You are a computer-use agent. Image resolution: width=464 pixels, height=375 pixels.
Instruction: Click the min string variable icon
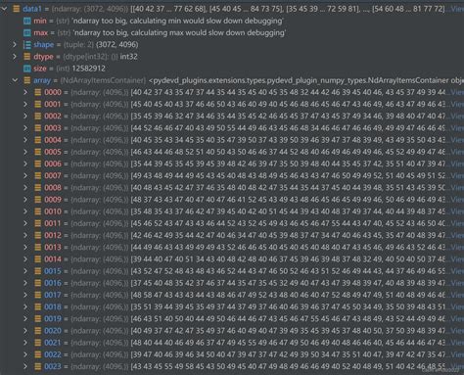click(27, 21)
